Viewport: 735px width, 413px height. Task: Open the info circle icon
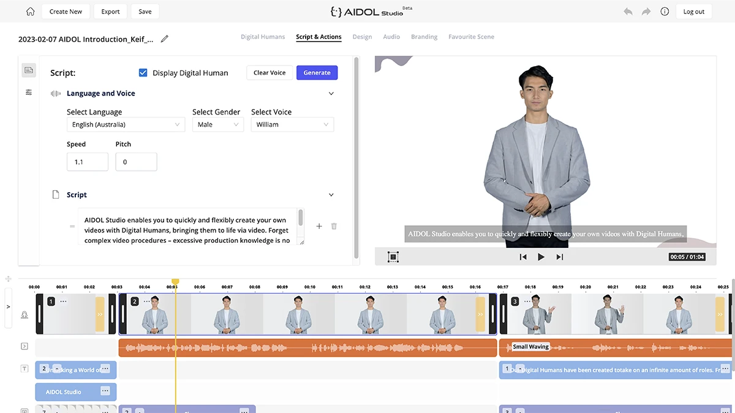[x=665, y=12]
